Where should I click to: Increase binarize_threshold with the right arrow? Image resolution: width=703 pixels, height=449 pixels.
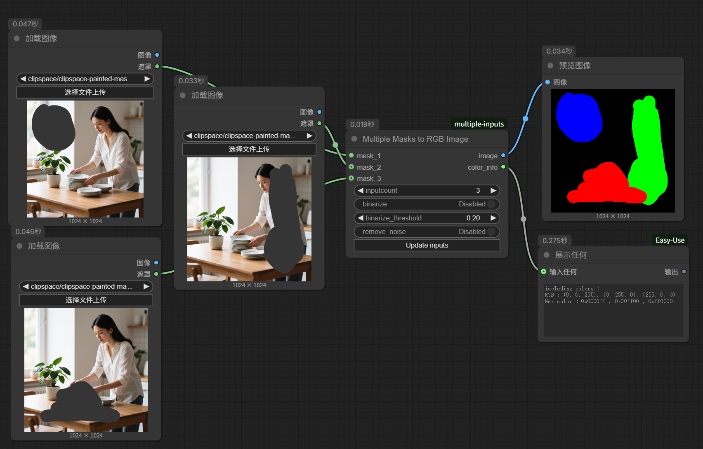[x=493, y=218]
